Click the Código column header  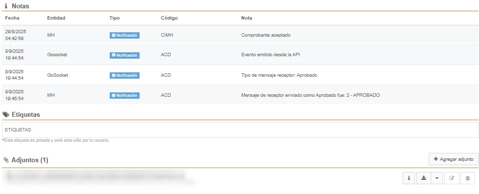tap(169, 18)
